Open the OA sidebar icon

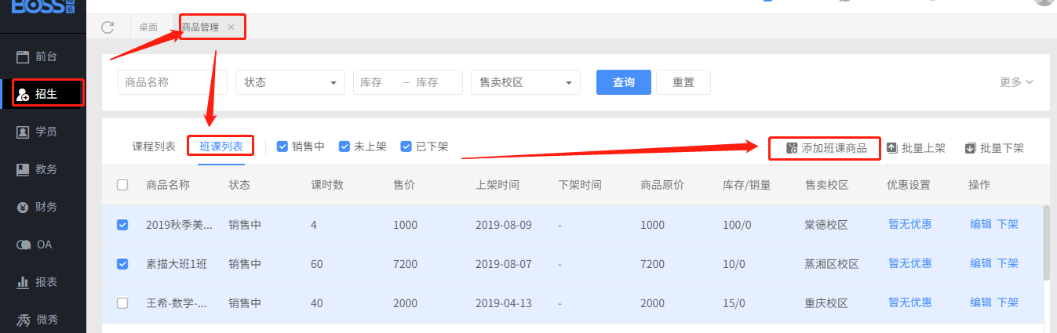click(x=23, y=244)
